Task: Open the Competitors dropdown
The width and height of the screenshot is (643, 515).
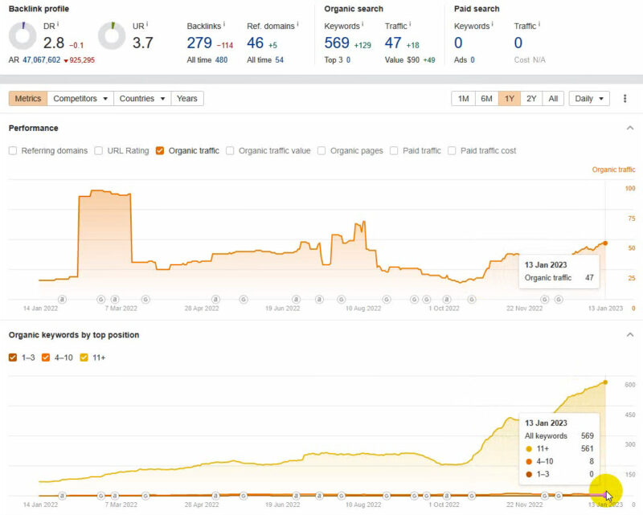Action: pos(80,99)
